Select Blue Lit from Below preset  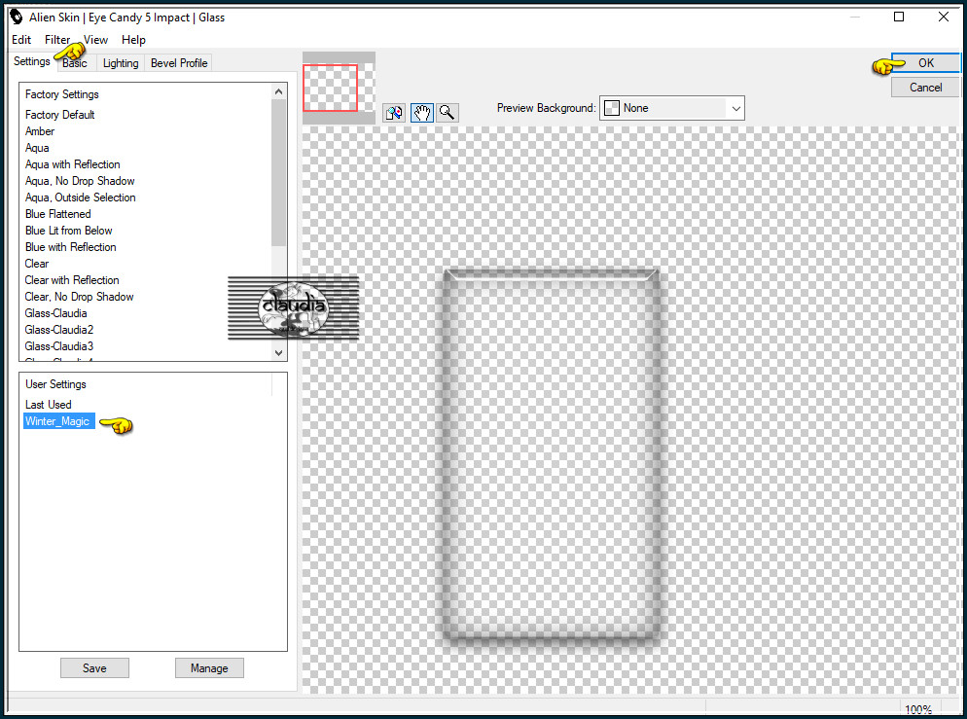[x=69, y=231]
